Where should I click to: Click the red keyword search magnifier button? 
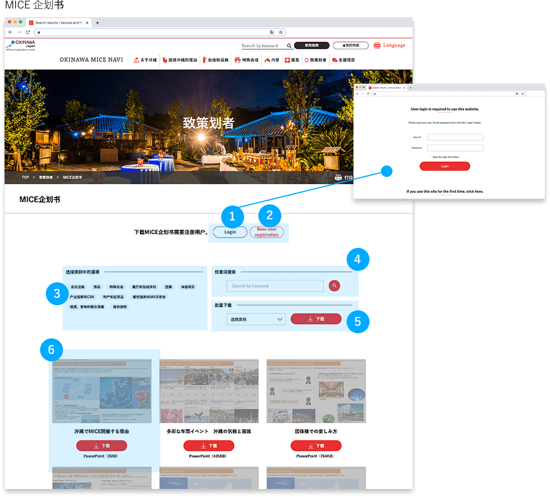(334, 286)
